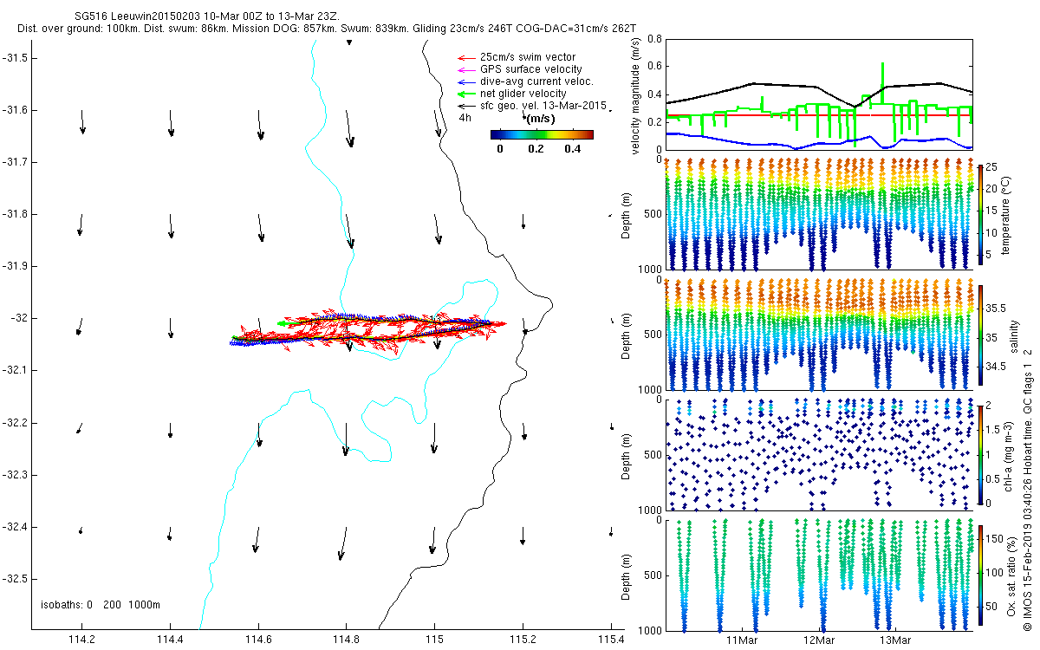Click the '114.2' longitude tick label

[x=82, y=640]
